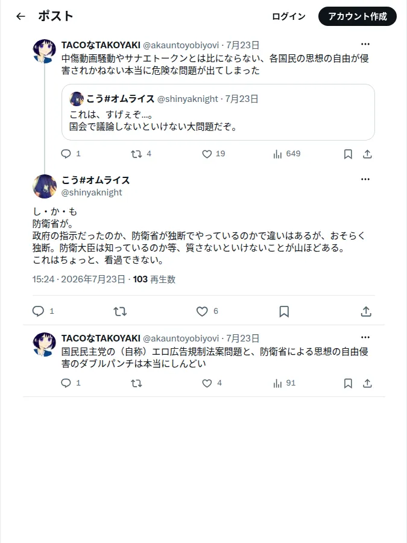
Task: Click the アカウント作成 button
Action: [358, 16]
